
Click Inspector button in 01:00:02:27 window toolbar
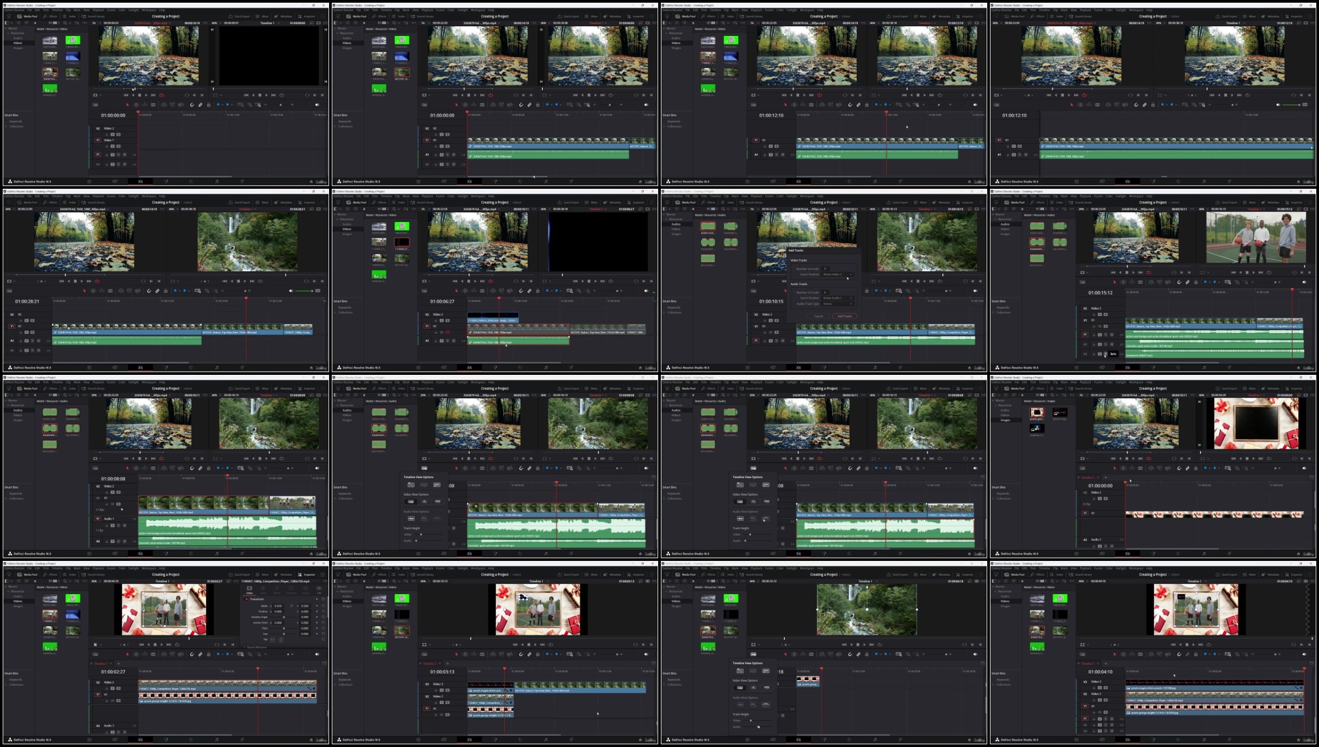pyautogui.click(x=306, y=575)
